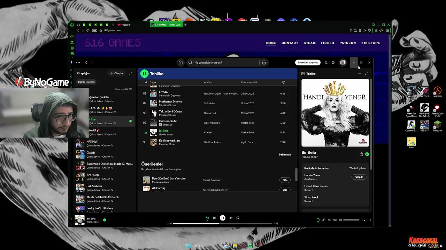The image size is (446, 250).
Task: Open Spotify notifications bell
Action: 326,62
